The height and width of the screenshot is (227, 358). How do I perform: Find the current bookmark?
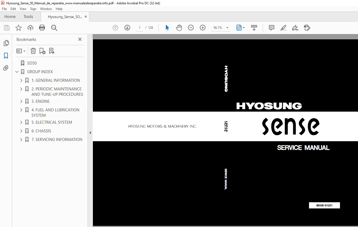[x=52, y=51]
